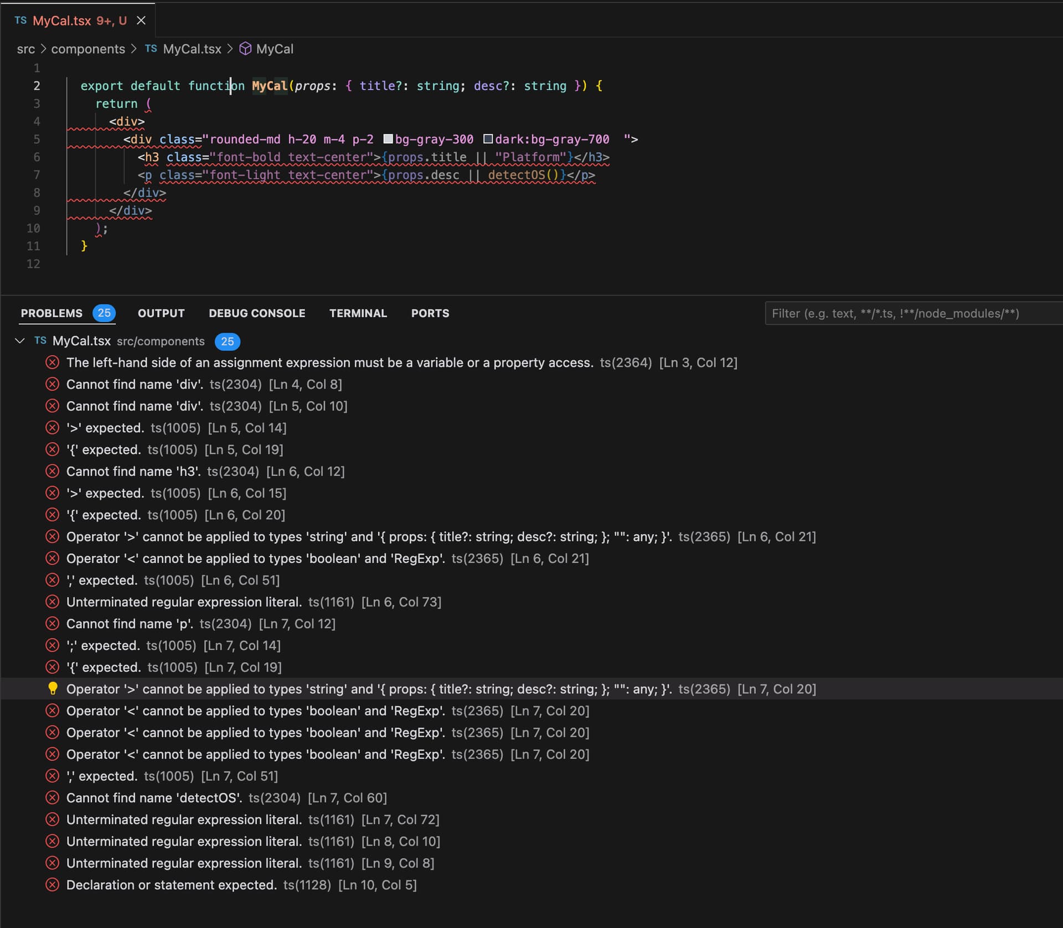Click the TS icon on the MyCal.tsx editor tab

(x=20, y=20)
